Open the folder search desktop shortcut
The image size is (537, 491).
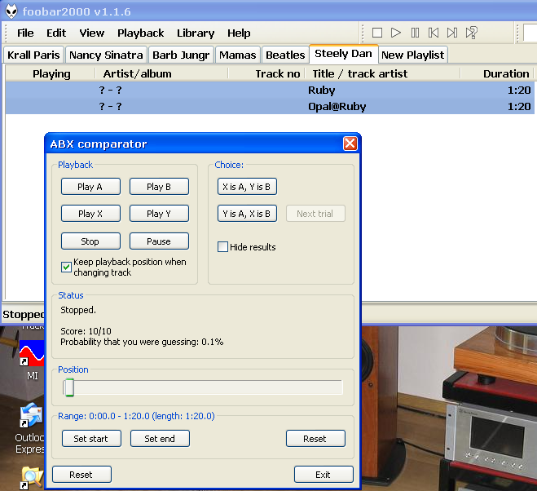pos(32,478)
